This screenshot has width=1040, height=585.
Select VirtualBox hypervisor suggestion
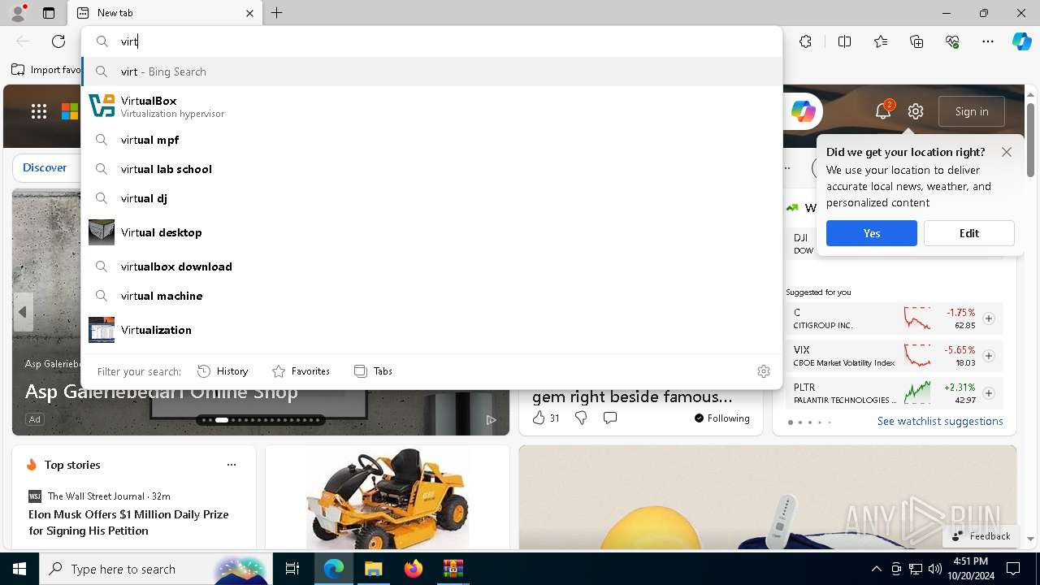pyautogui.click(x=431, y=106)
